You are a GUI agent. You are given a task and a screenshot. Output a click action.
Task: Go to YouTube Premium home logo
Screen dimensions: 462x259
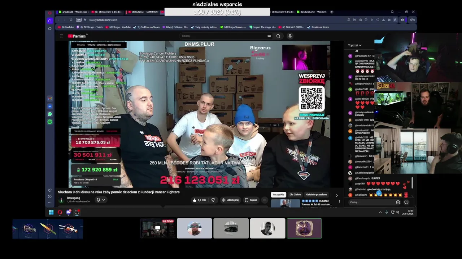77,36
